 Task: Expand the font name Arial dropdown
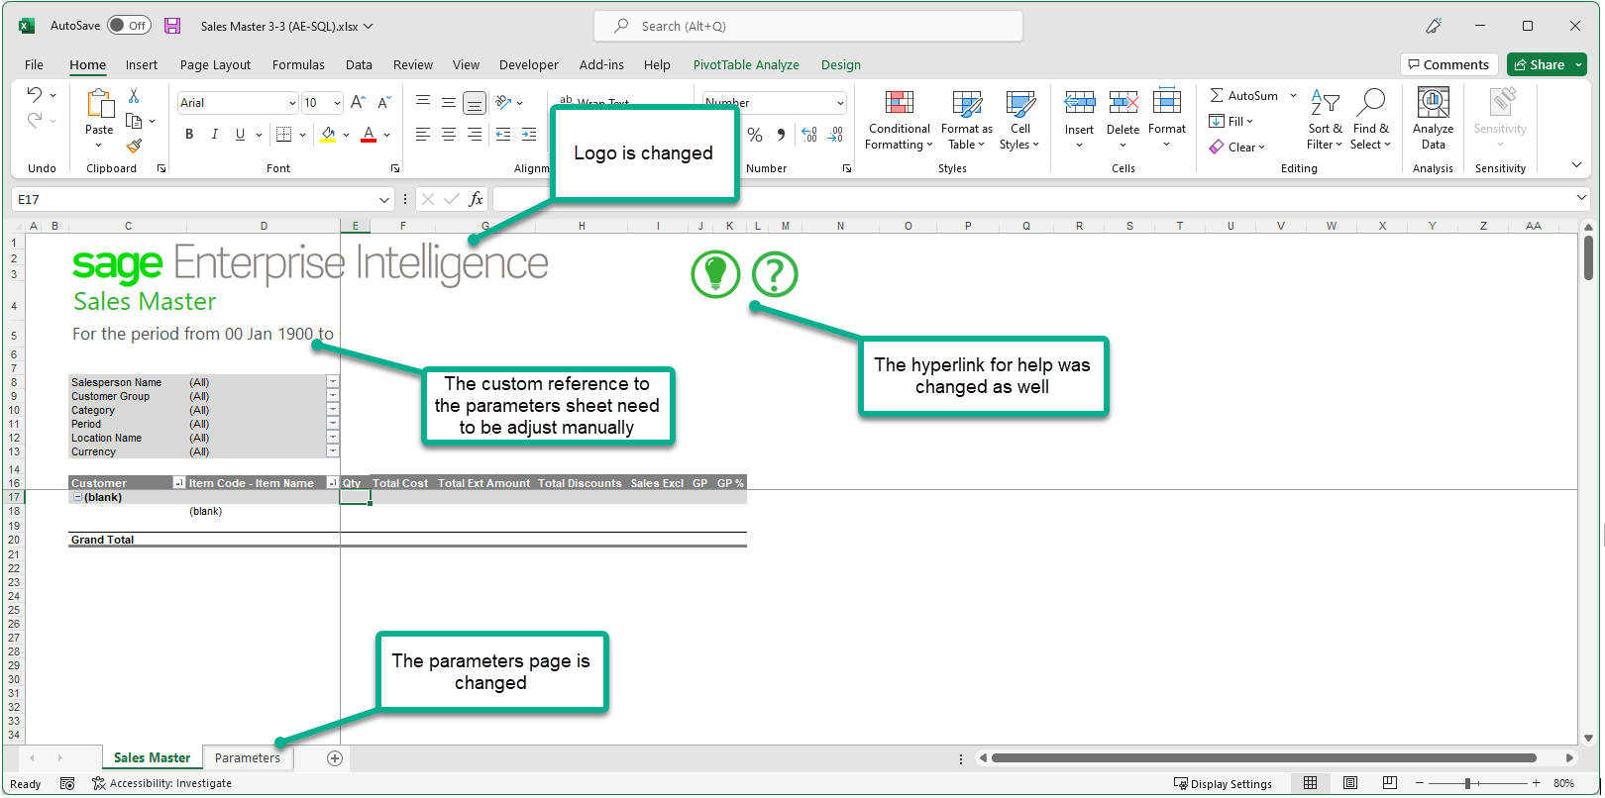(292, 103)
